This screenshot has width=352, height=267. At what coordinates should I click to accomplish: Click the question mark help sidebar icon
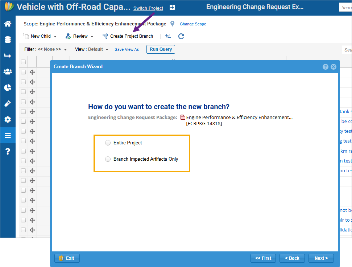[x=7, y=151]
